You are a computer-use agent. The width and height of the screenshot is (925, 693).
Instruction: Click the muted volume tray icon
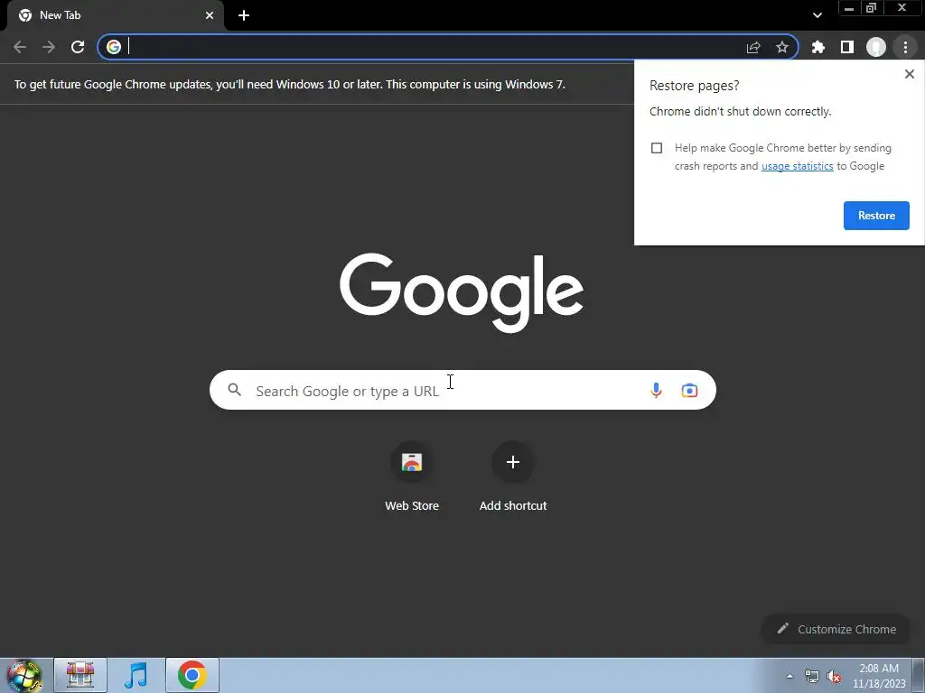coord(834,677)
